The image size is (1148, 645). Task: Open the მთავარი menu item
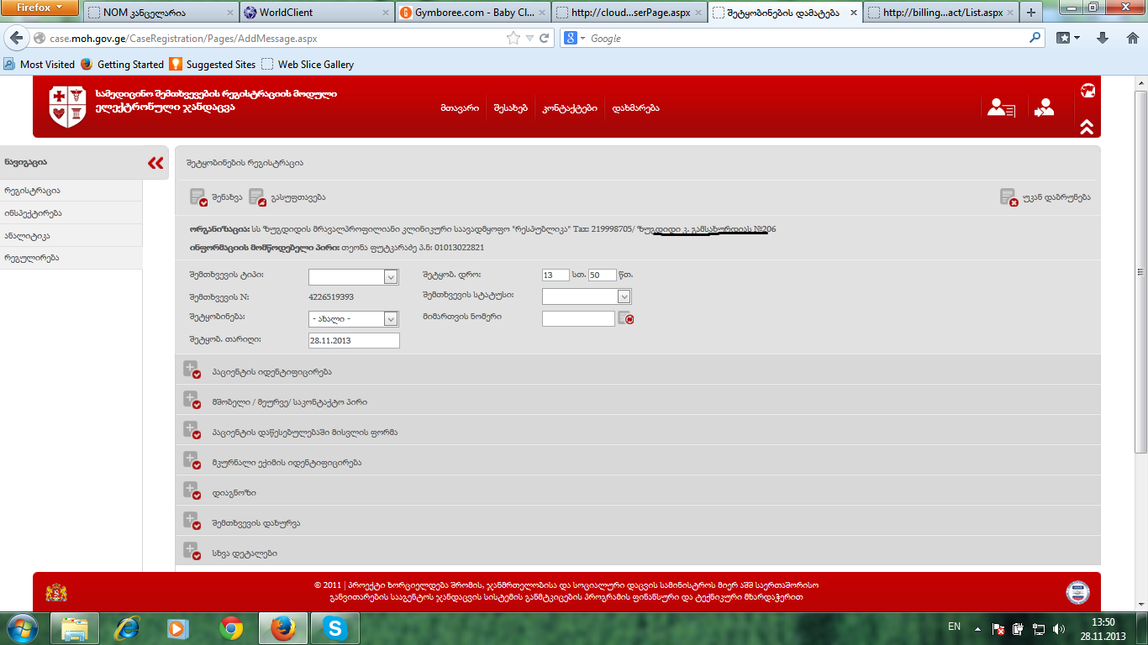coord(460,108)
